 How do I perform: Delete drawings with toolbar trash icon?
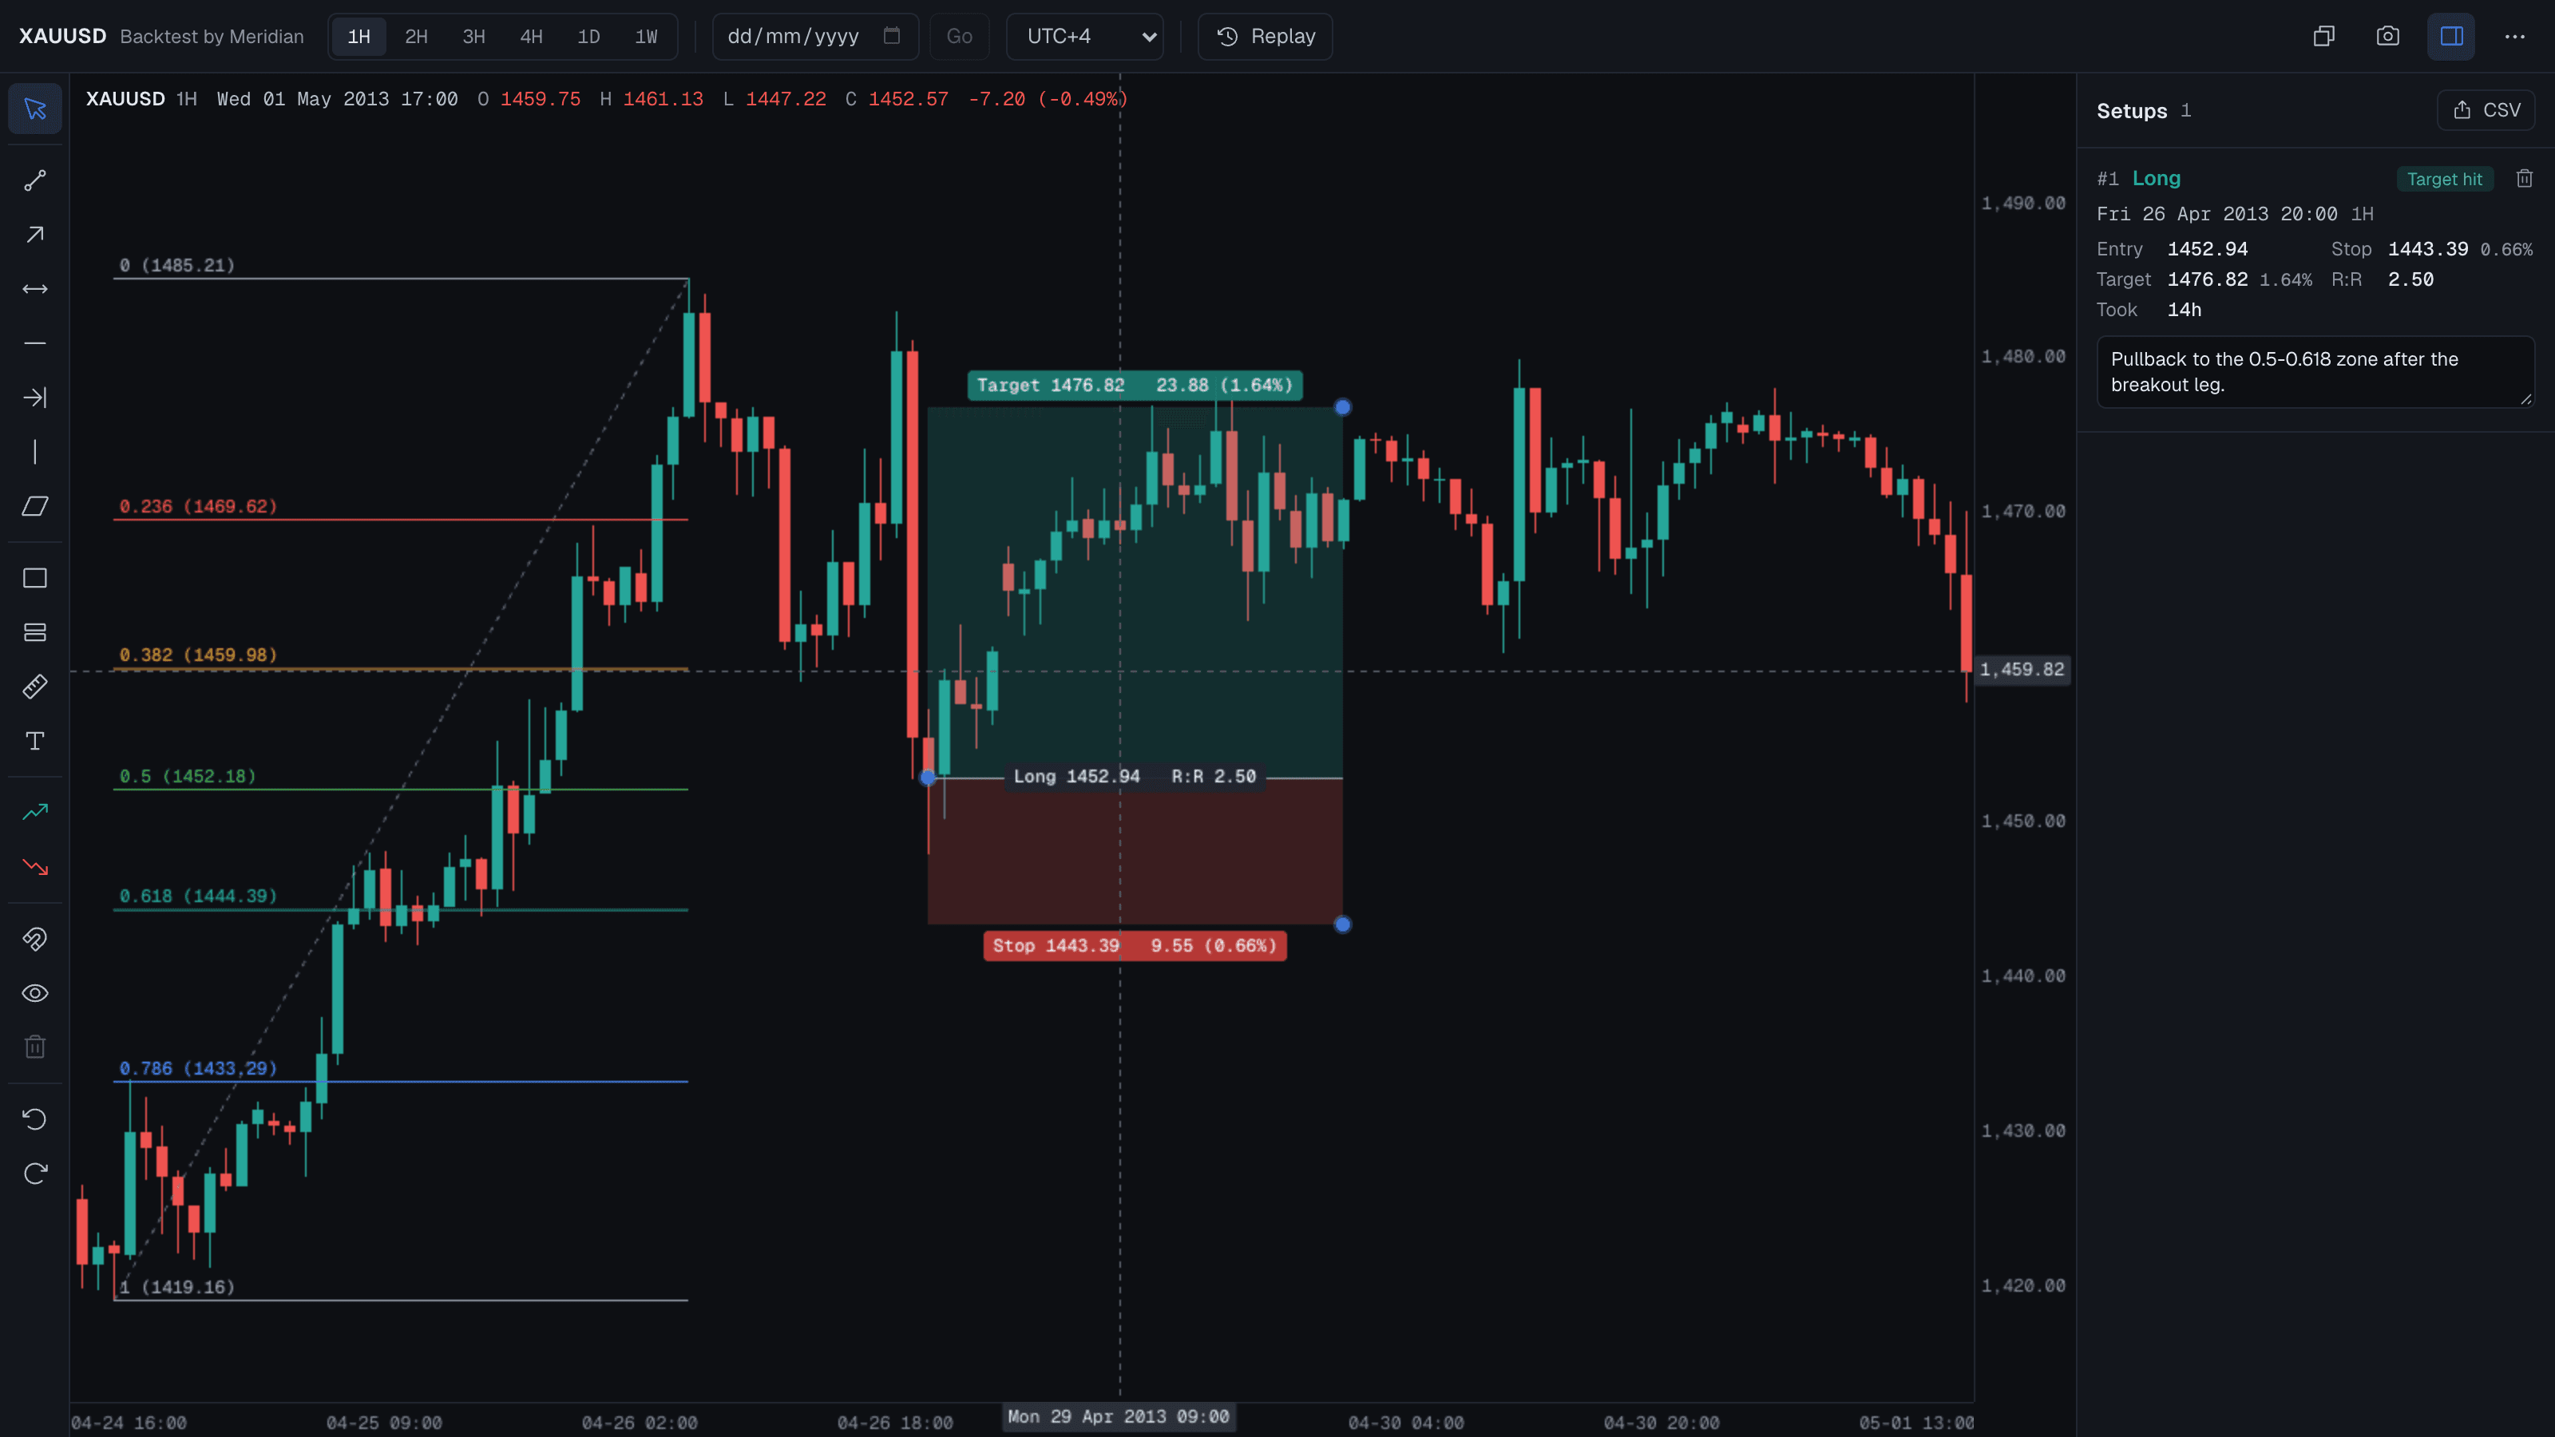click(34, 1047)
